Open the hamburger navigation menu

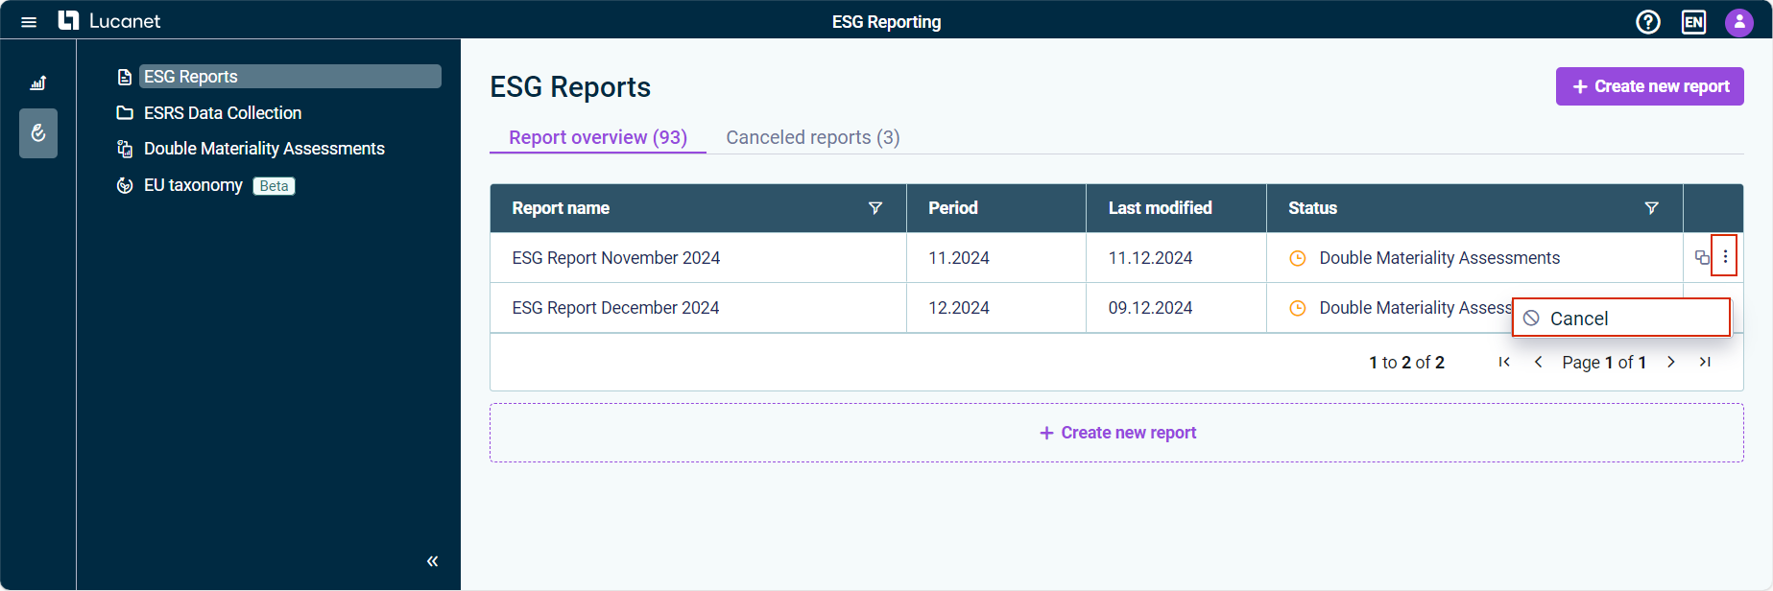(x=29, y=22)
